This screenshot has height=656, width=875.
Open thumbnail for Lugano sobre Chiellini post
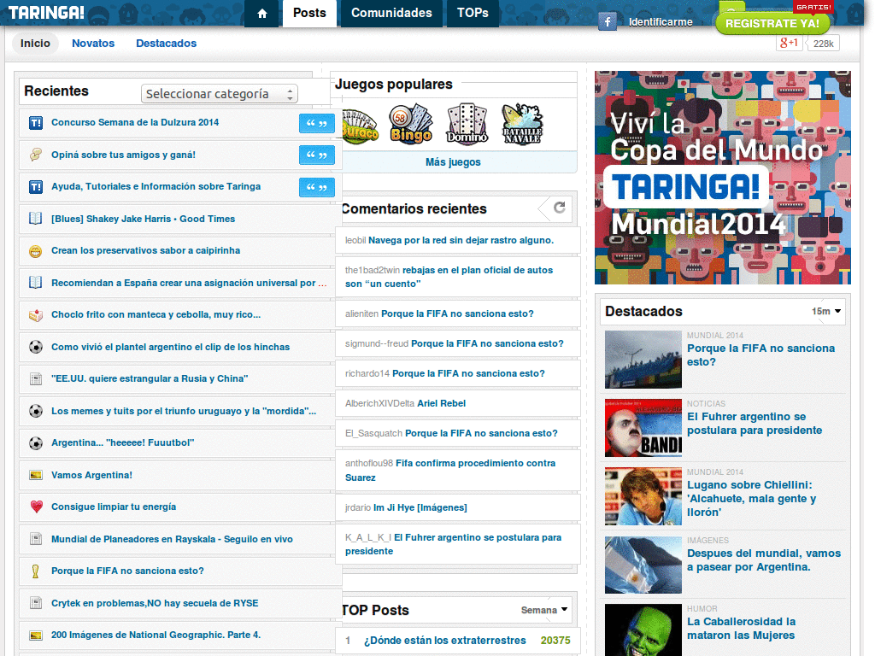pyautogui.click(x=643, y=496)
